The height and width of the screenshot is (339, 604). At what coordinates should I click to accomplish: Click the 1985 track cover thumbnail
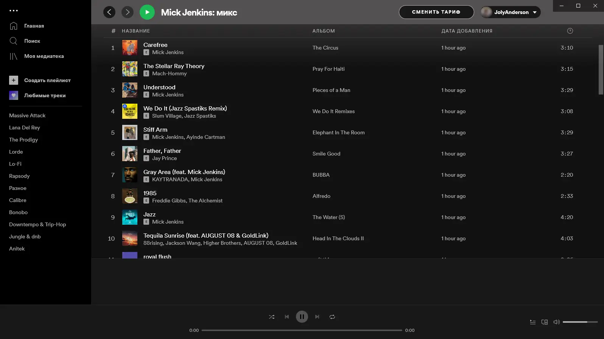pos(130,196)
